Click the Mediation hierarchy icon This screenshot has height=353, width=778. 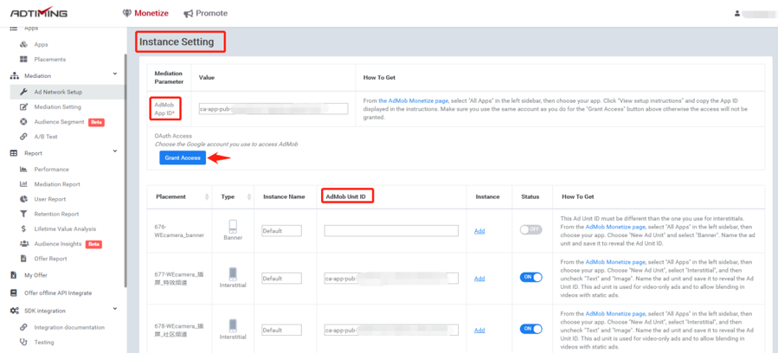coord(14,76)
